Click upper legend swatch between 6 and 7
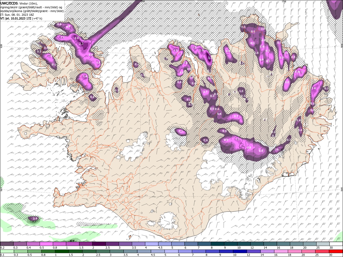The width and height of the screenshot is (343, 257). (x=191, y=244)
